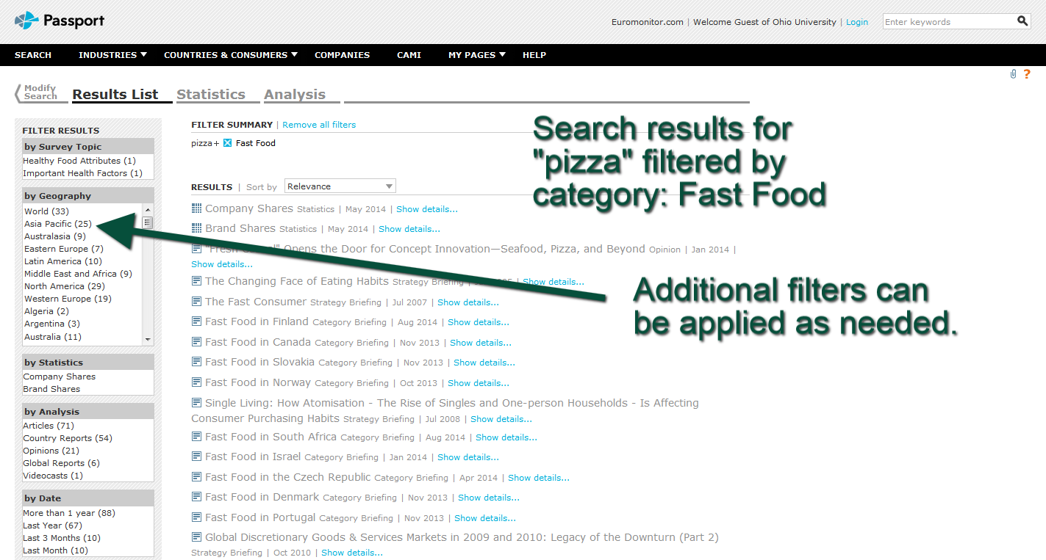Click the document icon beside The Fast Consumer
Image resolution: width=1046 pixels, height=560 pixels.
(196, 301)
